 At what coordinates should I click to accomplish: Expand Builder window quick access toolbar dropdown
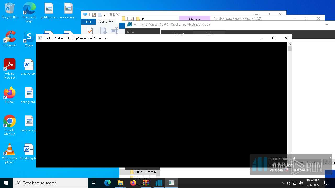click(143, 19)
